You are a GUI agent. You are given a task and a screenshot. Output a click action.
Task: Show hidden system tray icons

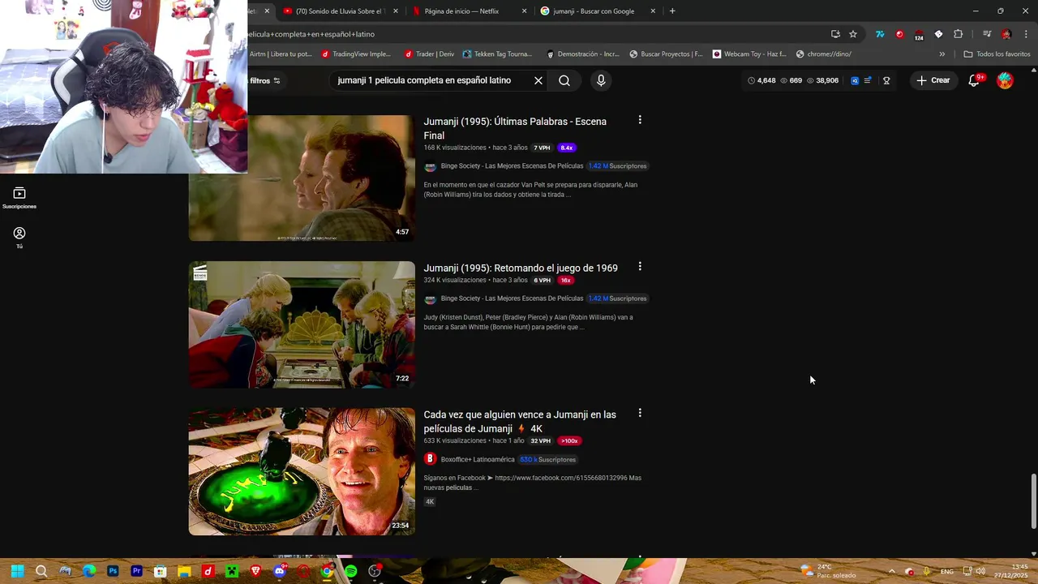891,571
